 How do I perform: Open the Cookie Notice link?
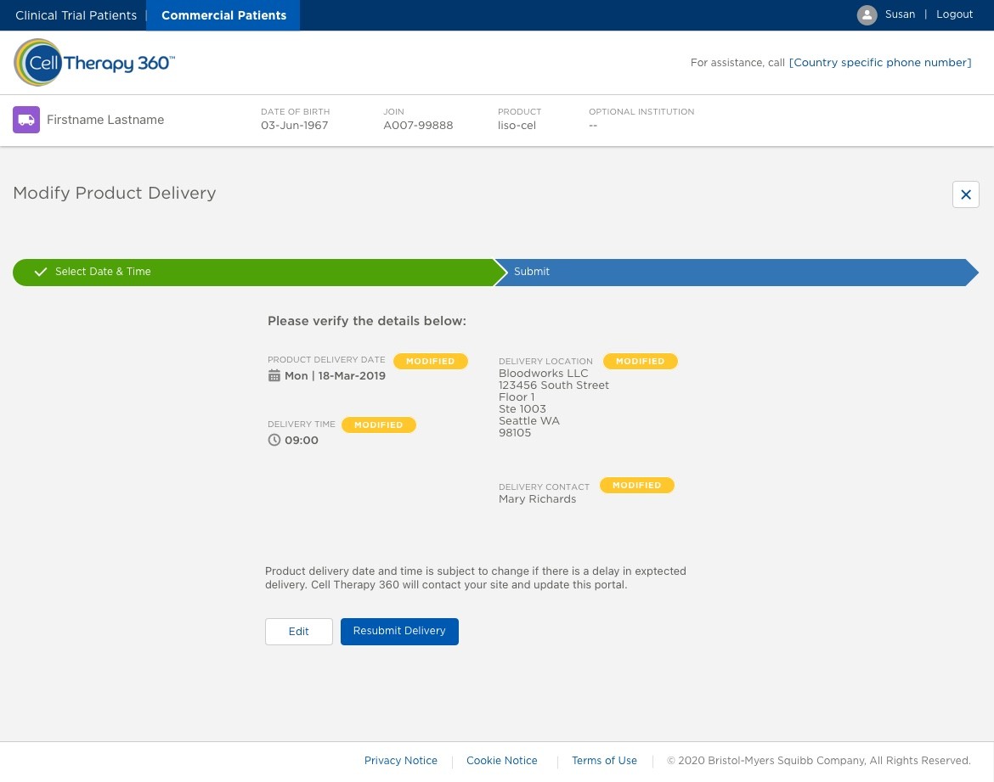[501, 761]
